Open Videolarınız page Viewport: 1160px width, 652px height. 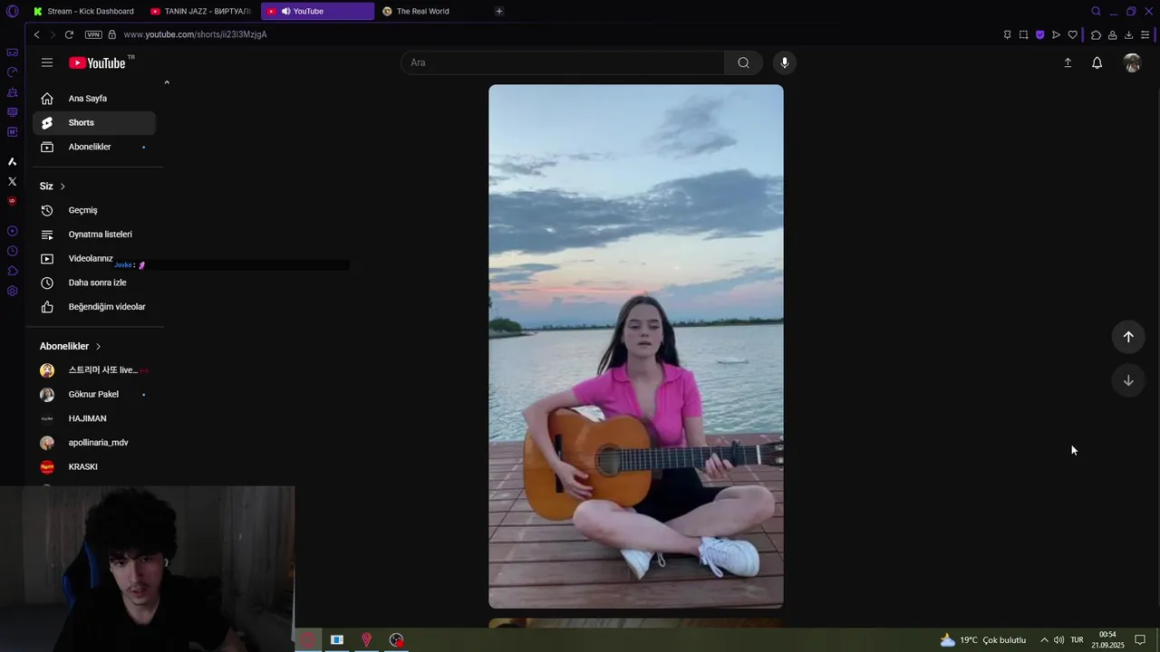(94, 258)
